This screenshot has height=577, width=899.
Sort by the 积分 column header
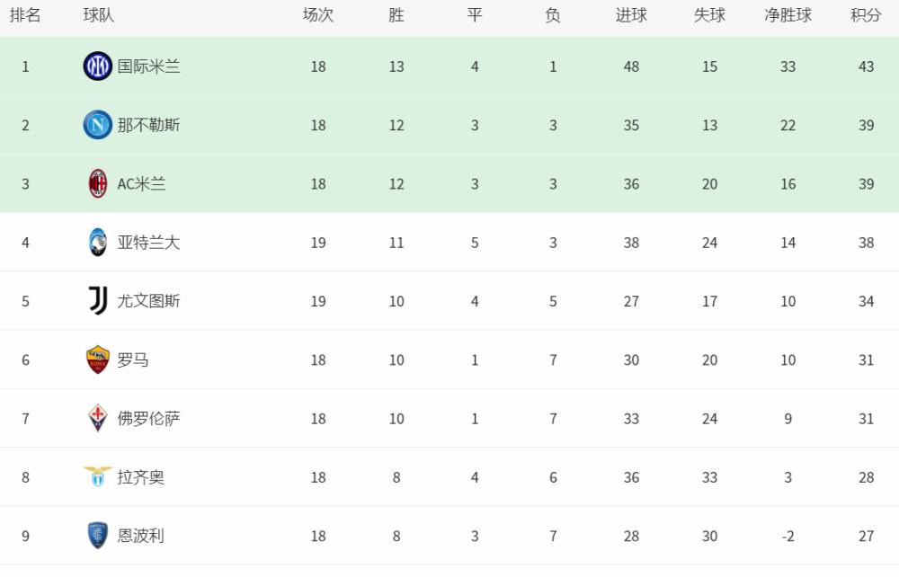pos(866,15)
